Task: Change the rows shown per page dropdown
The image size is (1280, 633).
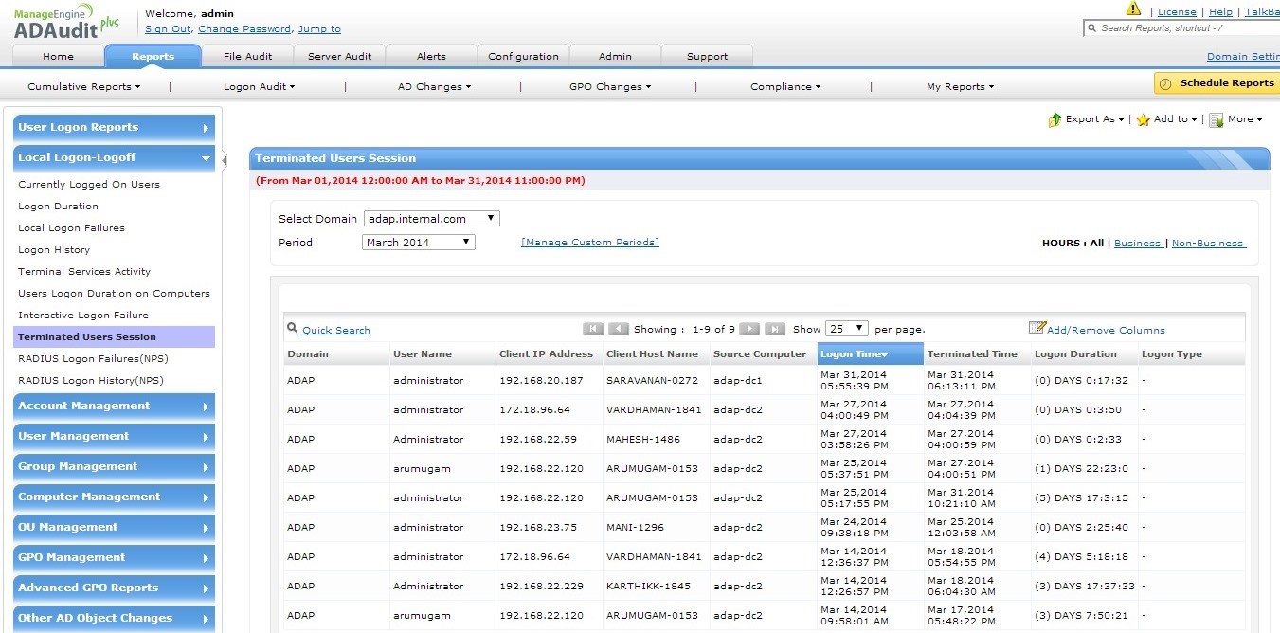Action: point(846,329)
